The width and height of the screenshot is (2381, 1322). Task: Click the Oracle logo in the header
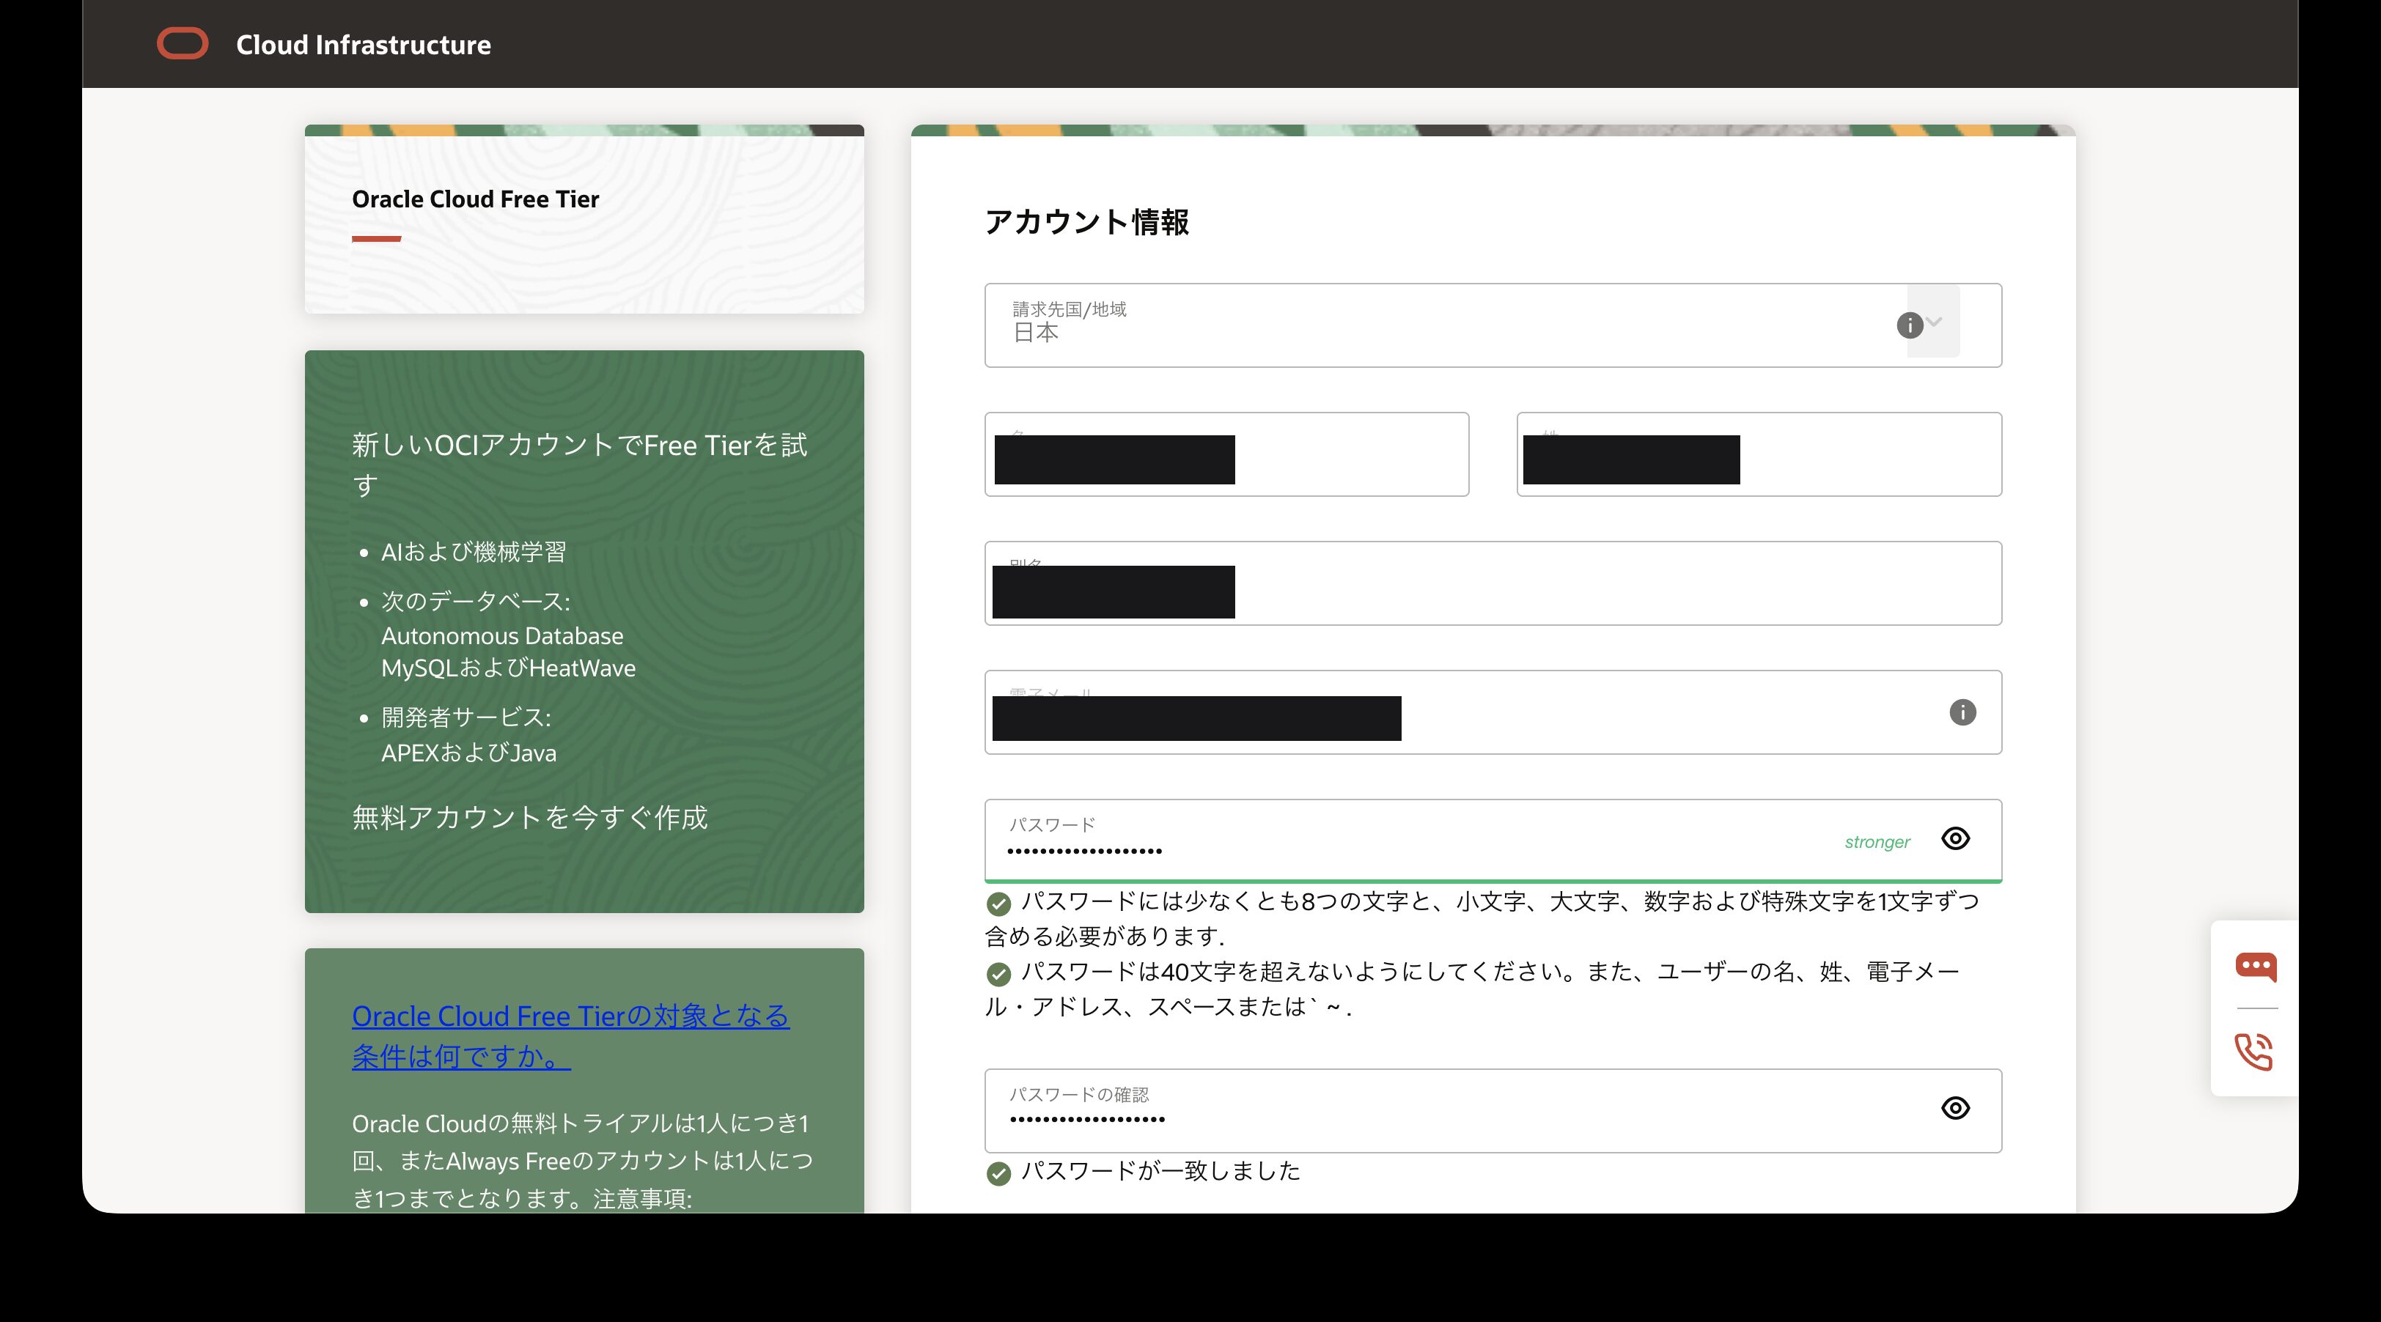(x=183, y=43)
